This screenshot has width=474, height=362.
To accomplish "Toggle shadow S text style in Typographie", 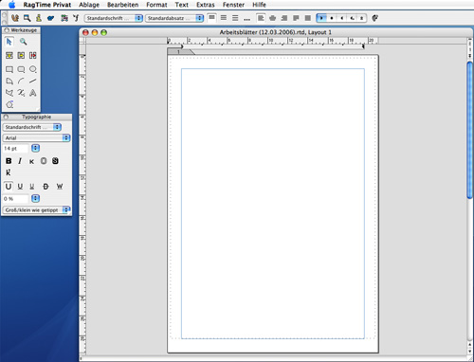I will 55,161.
